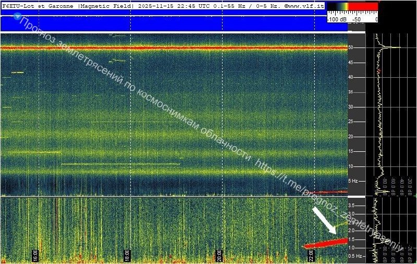Click the -100 dB scale label
Image resolution: width=417 pixels, height=264 pixels.
(x=337, y=19)
